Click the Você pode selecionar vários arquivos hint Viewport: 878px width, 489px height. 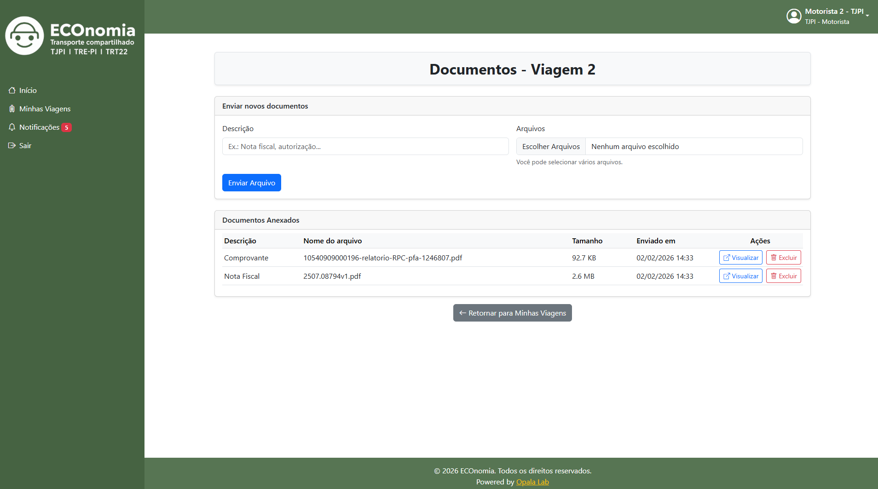(x=569, y=162)
